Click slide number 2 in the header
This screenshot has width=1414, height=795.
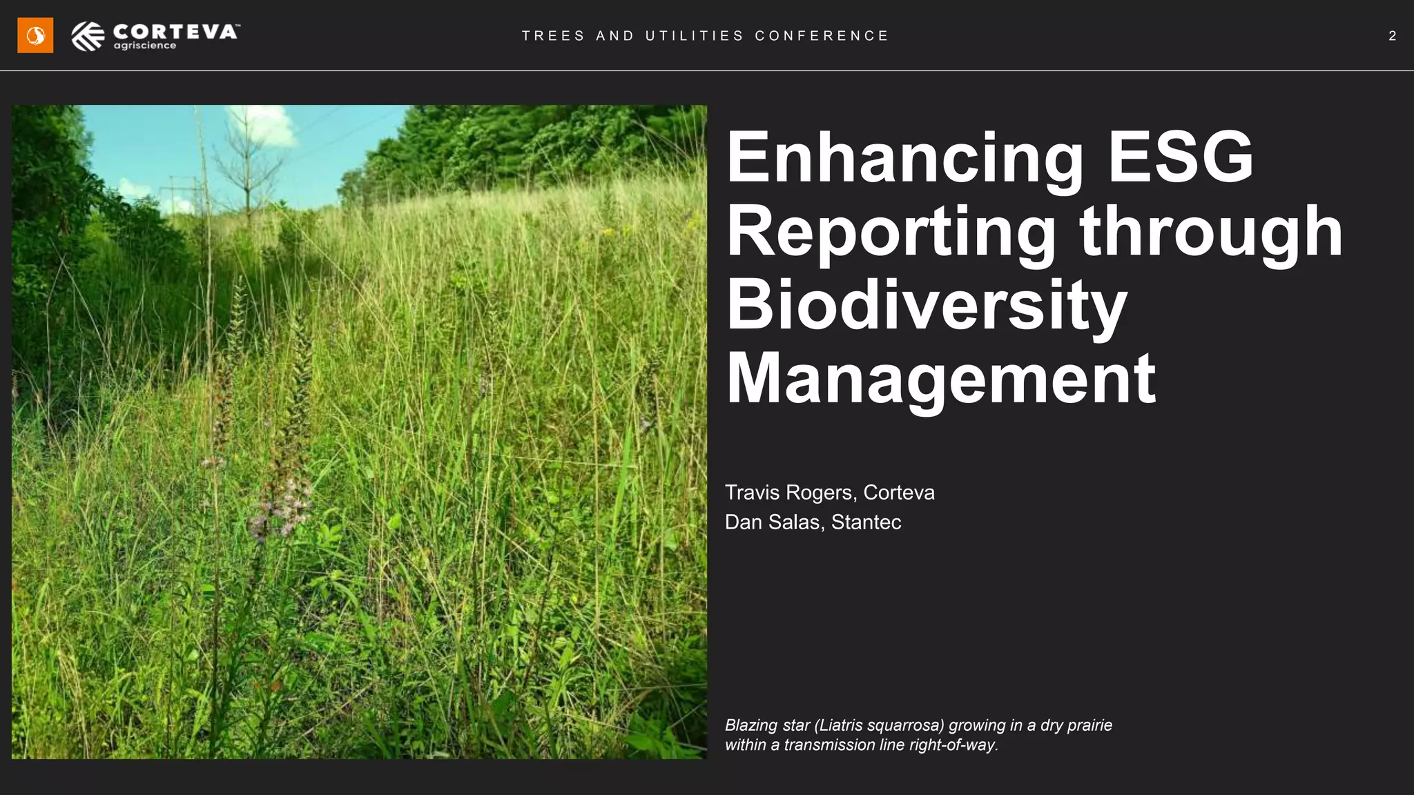click(x=1392, y=36)
